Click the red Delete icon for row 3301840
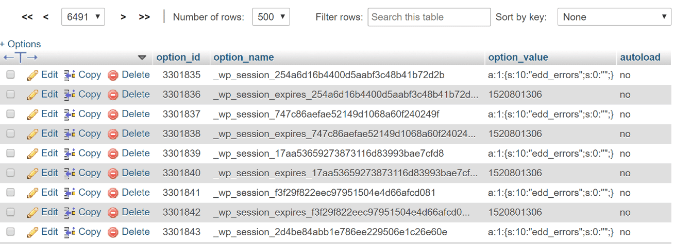674x244 pixels. coord(113,173)
